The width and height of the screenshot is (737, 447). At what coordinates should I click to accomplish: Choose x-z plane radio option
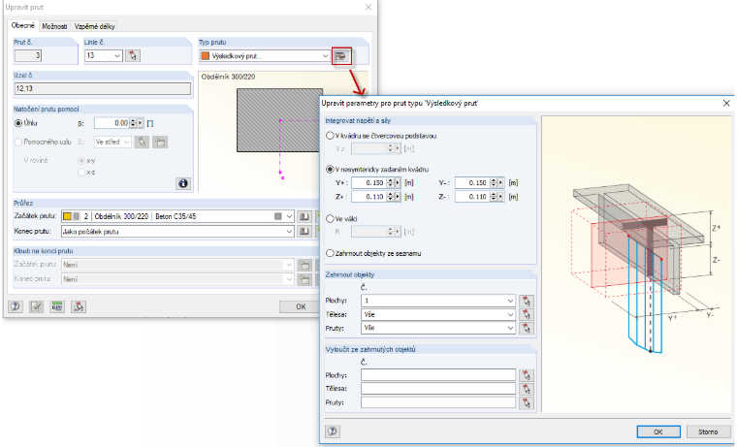pyautogui.click(x=81, y=173)
